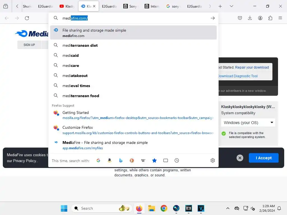This screenshot has width=287, height=215.
Task: Open search settings gear icon
Action: [x=212, y=160]
